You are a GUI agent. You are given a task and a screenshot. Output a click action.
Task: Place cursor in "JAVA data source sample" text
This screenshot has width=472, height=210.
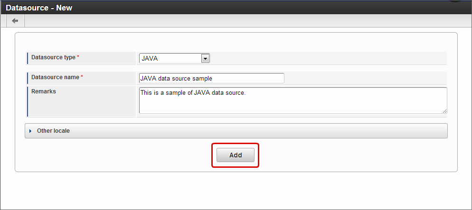point(176,78)
